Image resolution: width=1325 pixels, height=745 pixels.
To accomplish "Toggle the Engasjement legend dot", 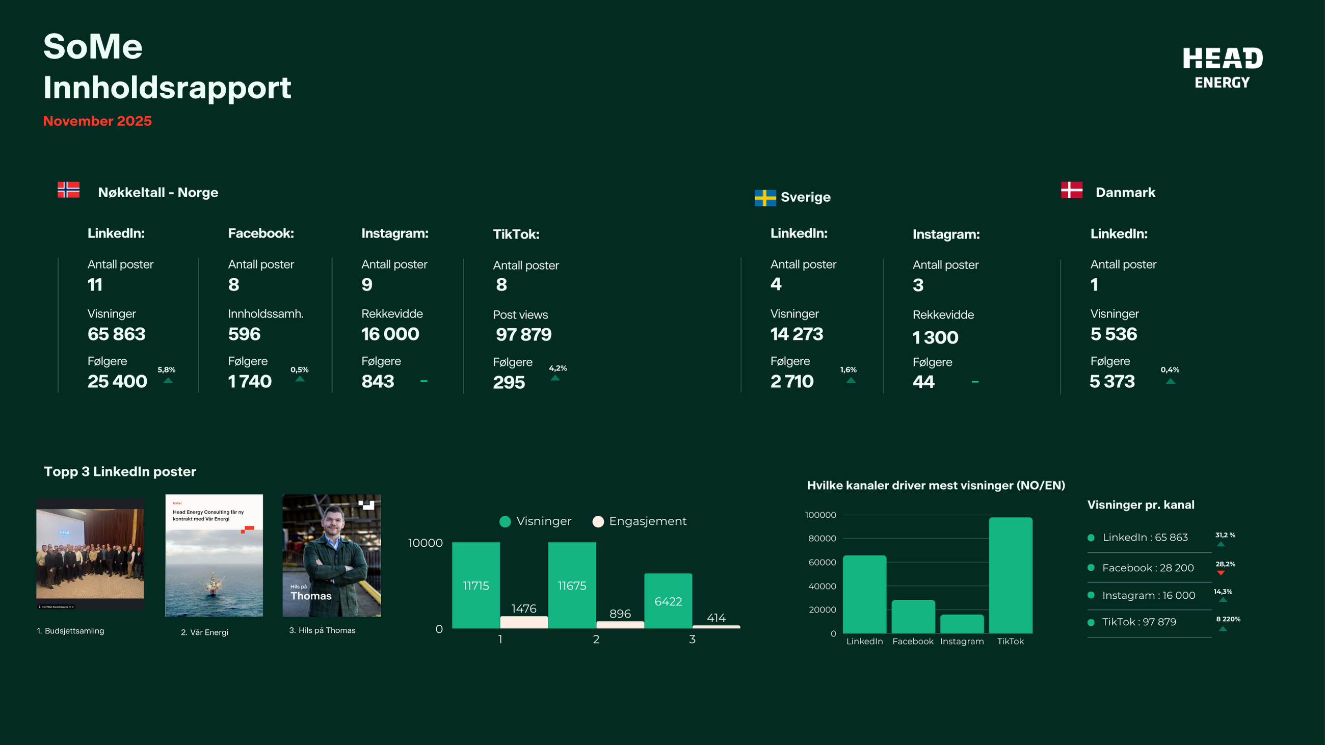I will click(x=598, y=521).
